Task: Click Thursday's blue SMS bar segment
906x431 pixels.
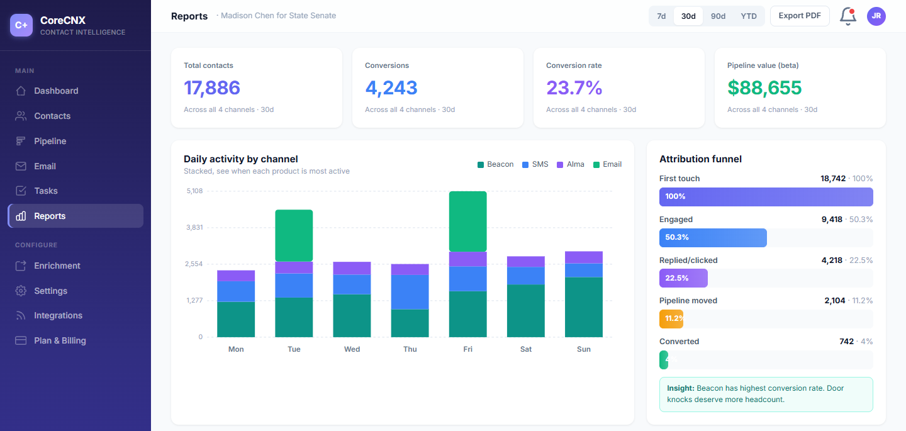Action: pos(410,292)
